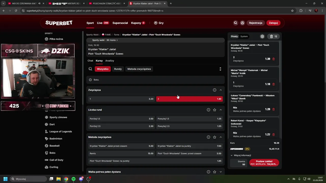Open Supersocial in the main navigation
Screen dimensions: 326x183
point(120,23)
